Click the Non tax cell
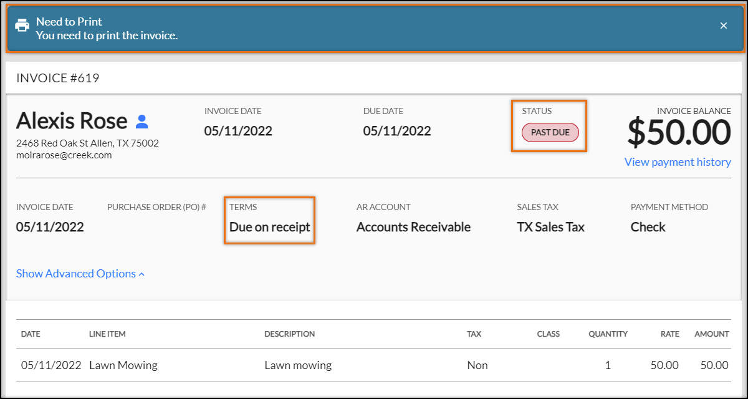Image resolution: width=748 pixels, height=399 pixels. point(477,365)
